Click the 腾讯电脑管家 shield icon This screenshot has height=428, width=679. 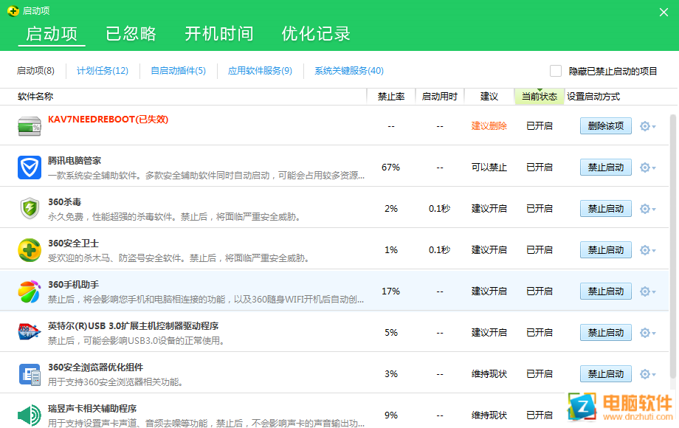[x=30, y=168]
